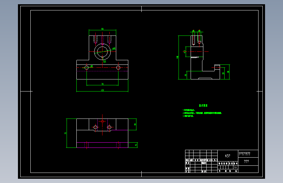Click the 1:1 scale value in title block
283x183 pixels.
point(236,167)
